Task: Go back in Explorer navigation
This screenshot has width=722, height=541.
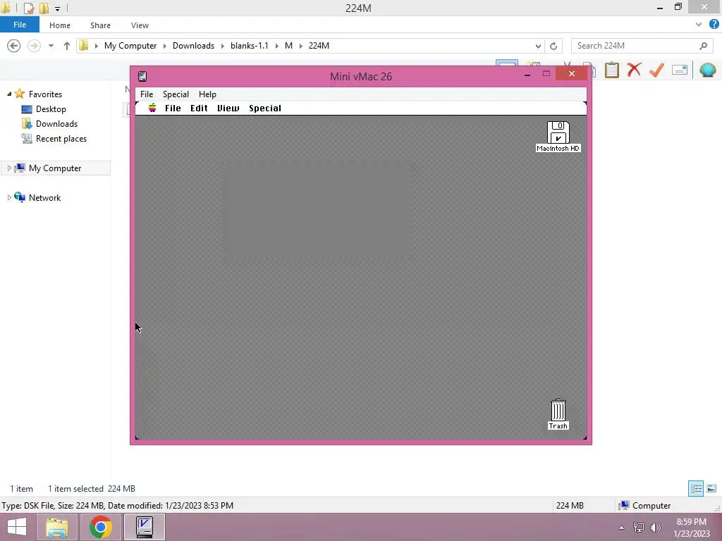Action: 14,46
